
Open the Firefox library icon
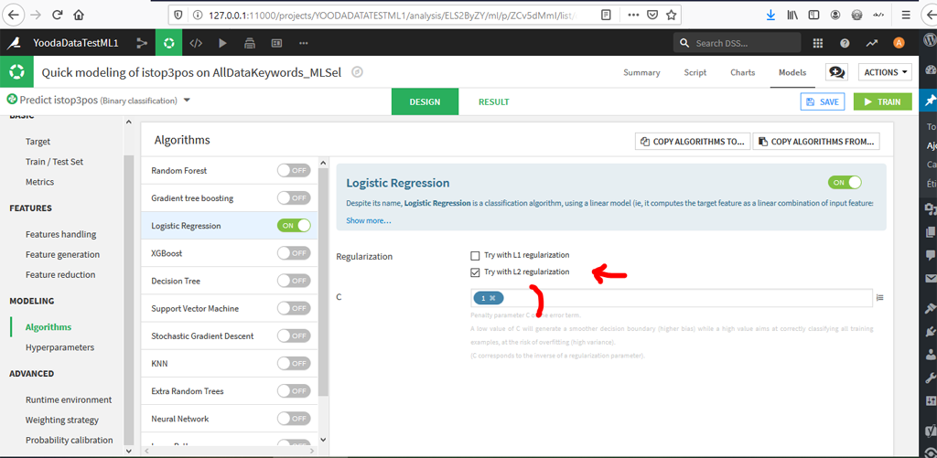pos(792,15)
